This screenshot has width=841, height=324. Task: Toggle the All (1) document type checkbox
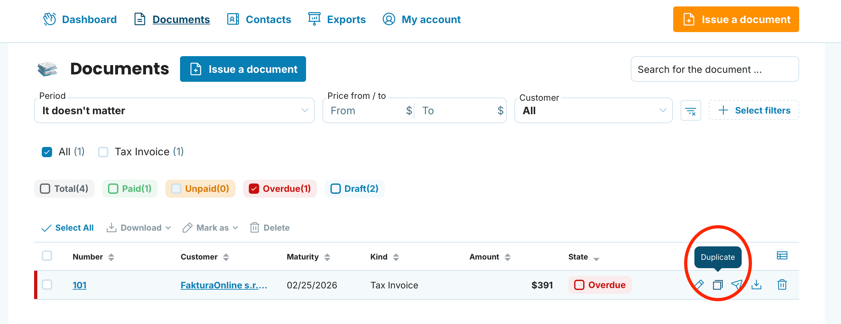(47, 152)
